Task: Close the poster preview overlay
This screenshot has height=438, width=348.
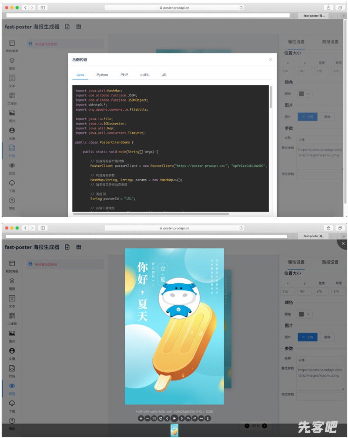Action: [x=343, y=243]
